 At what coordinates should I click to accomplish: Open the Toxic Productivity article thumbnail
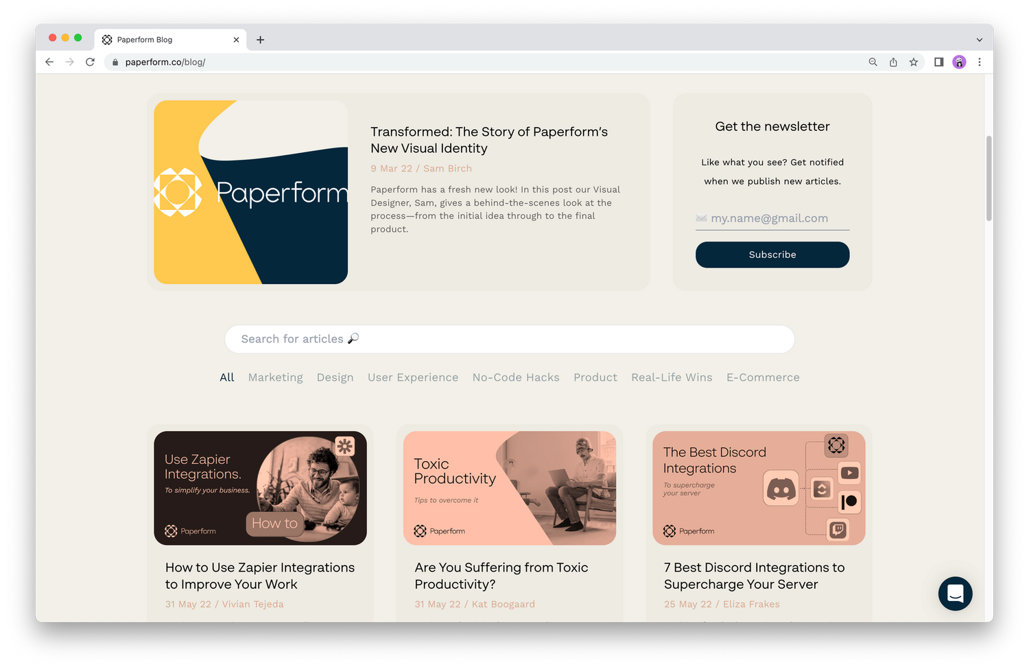[x=510, y=488]
